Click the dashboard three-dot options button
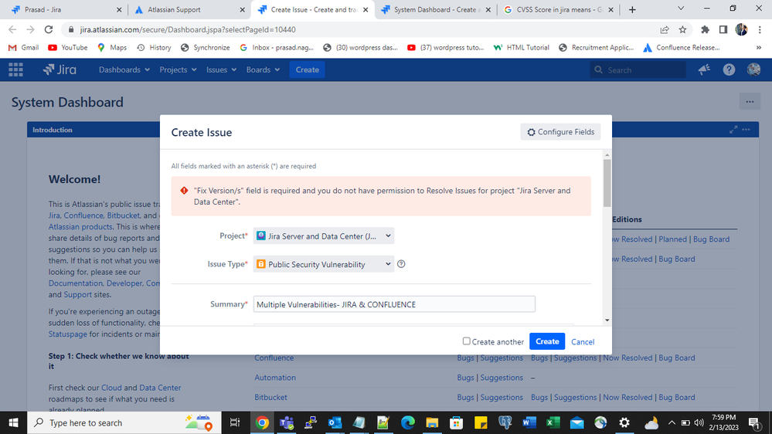This screenshot has width=772, height=434. click(x=750, y=102)
